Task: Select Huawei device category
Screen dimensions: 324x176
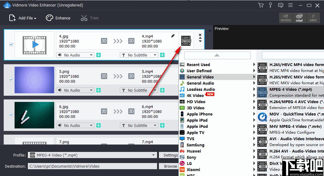Action: pyautogui.click(x=217, y=151)
